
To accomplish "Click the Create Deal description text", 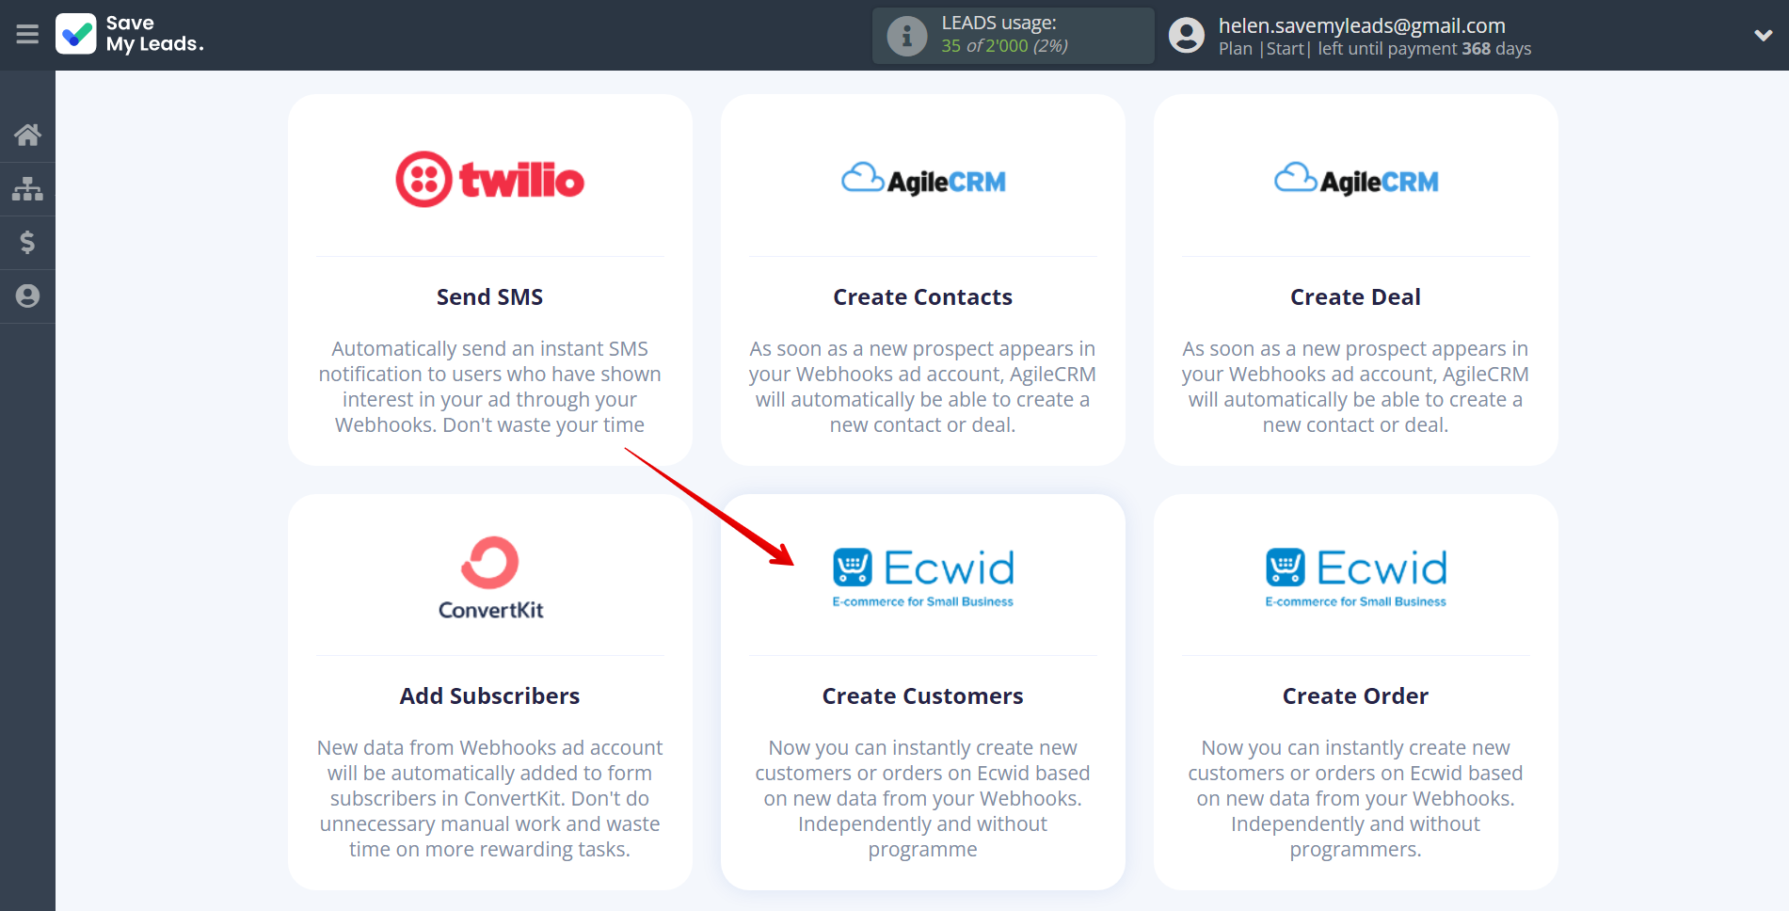I will click(x=1356, y=387).
